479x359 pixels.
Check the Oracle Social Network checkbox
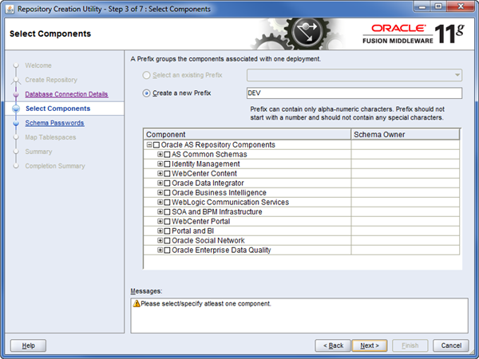pyautogui.click(x=167, y=241)
